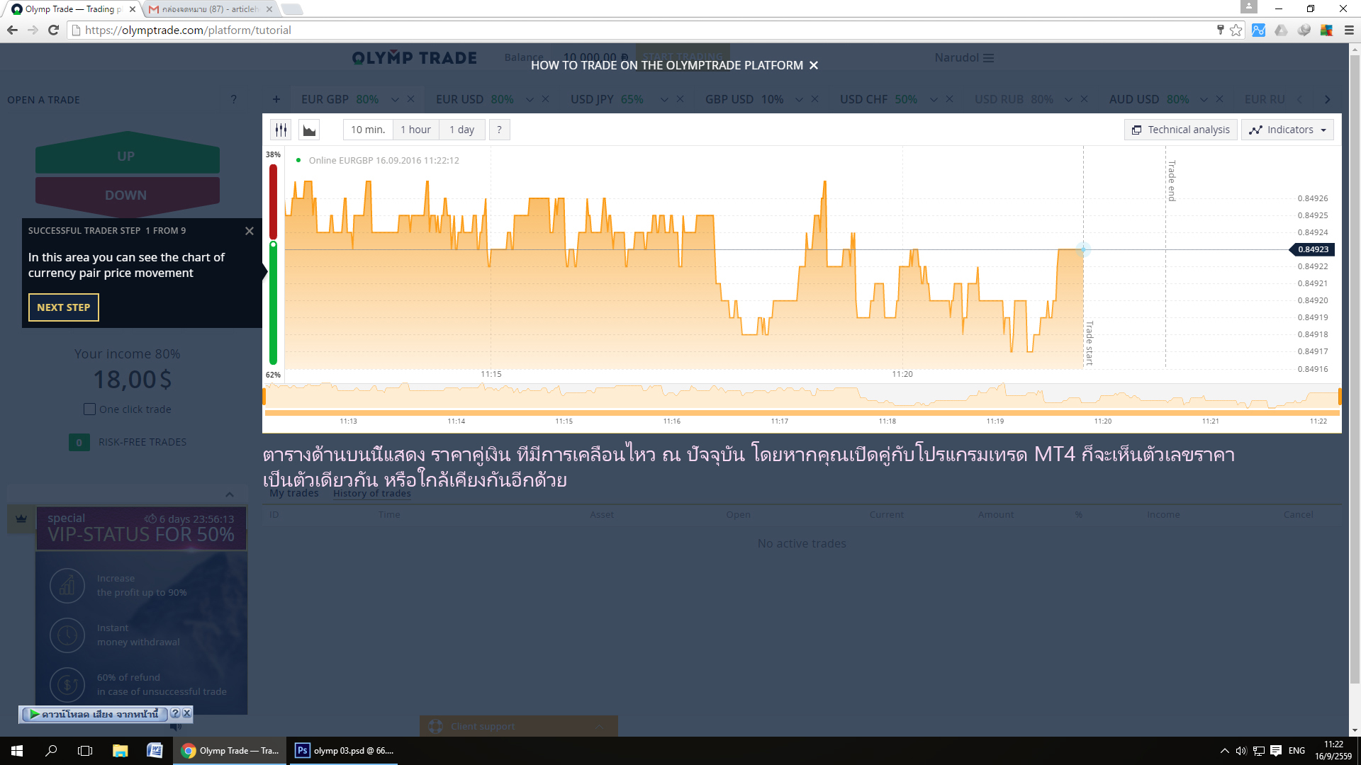The image size is (1361, 765).
Task: Set the 10 min. timeframe
Action: point(368,130)
